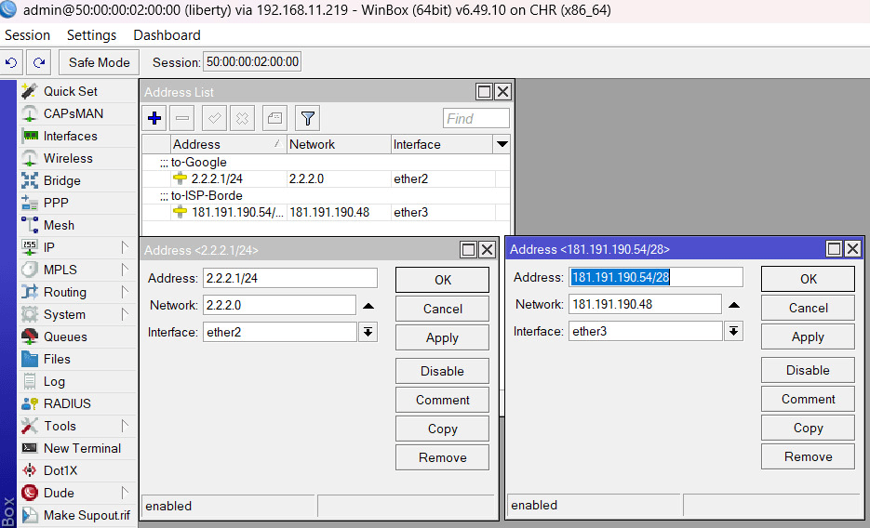This screenshot has height=528, width=870.
Task: Click Disable in the 2.2.2.1/24 address window
Action: 442,371
